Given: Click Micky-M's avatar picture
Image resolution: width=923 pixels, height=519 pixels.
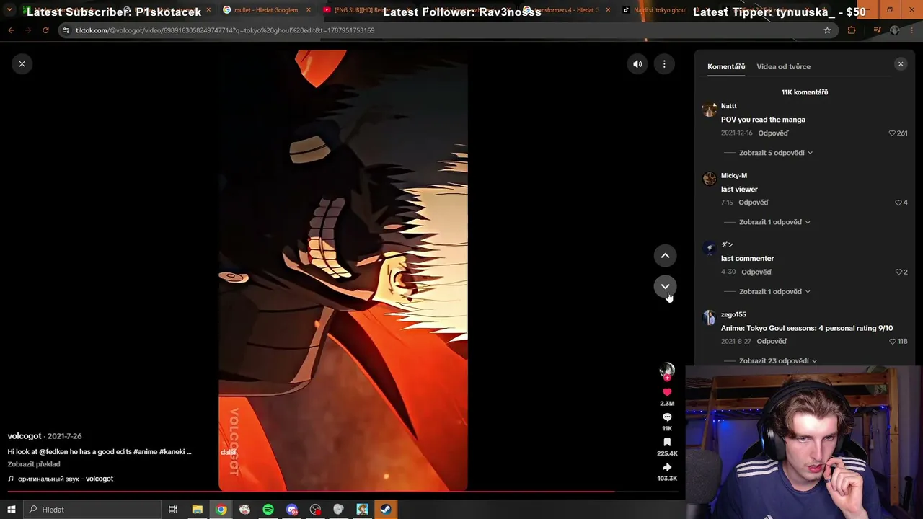Looking at the screenshot, I should [x=710, y=178].
